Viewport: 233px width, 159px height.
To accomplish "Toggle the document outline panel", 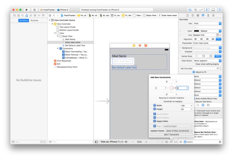I will pos(96,142).
